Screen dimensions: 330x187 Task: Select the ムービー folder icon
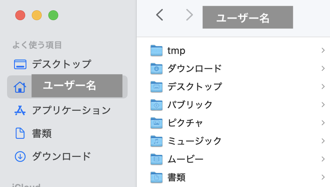(157, 159)
